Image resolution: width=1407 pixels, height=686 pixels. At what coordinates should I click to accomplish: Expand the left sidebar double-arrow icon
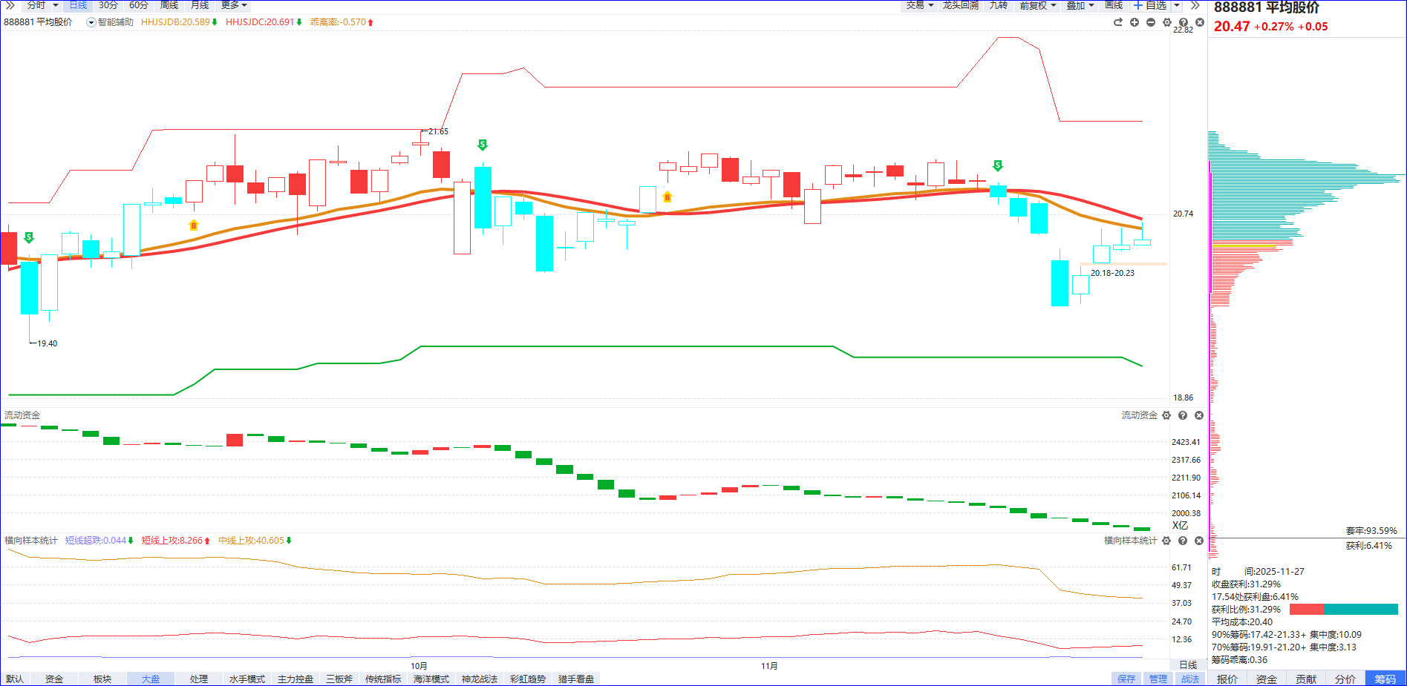10,5
